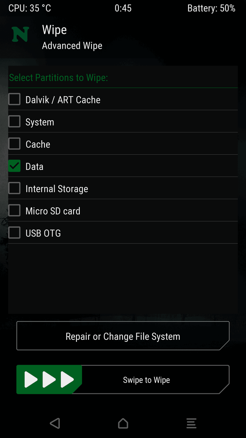Viewport: 246px width, 438px height.
Task: Click the Battery 50% status indicator
Action: [x=212, y=9]
